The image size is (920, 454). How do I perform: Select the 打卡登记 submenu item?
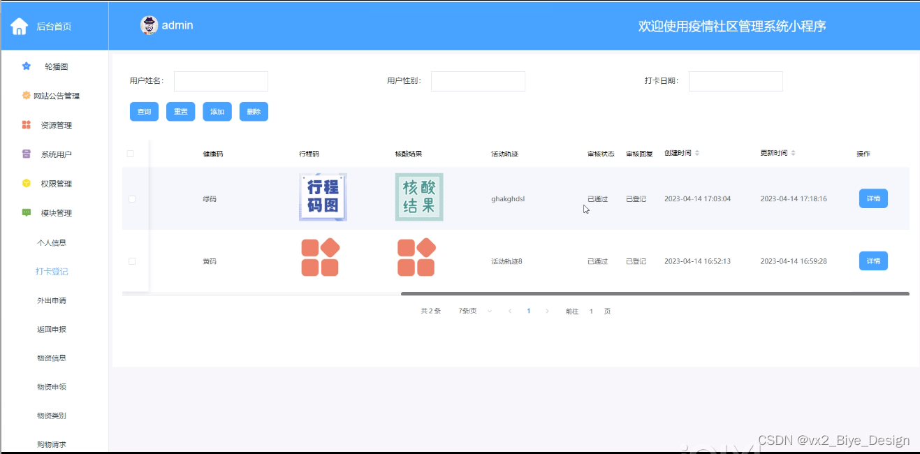[52, 272]
